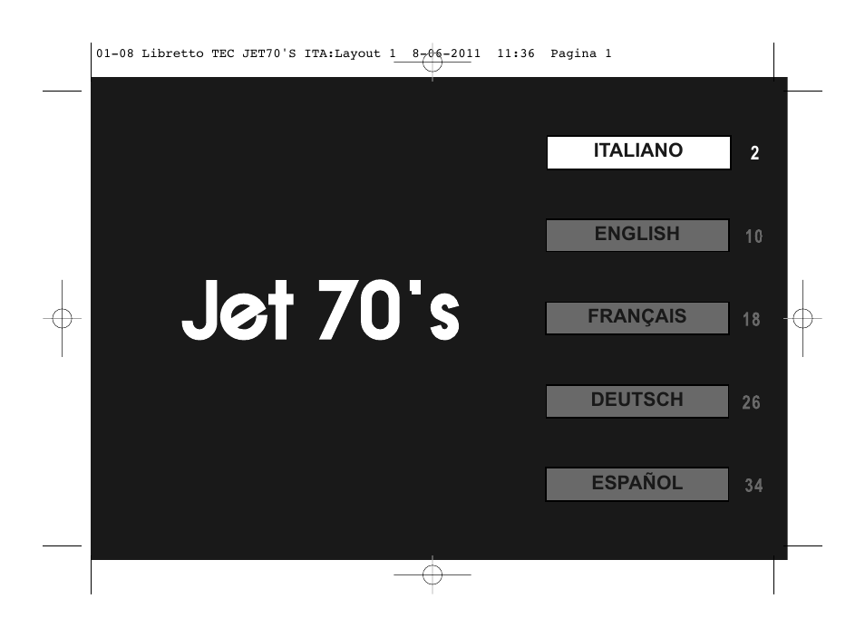865x637 pixels.
Task: Choose the DEUTSCH language button
Action: click(x=637, y=401)
